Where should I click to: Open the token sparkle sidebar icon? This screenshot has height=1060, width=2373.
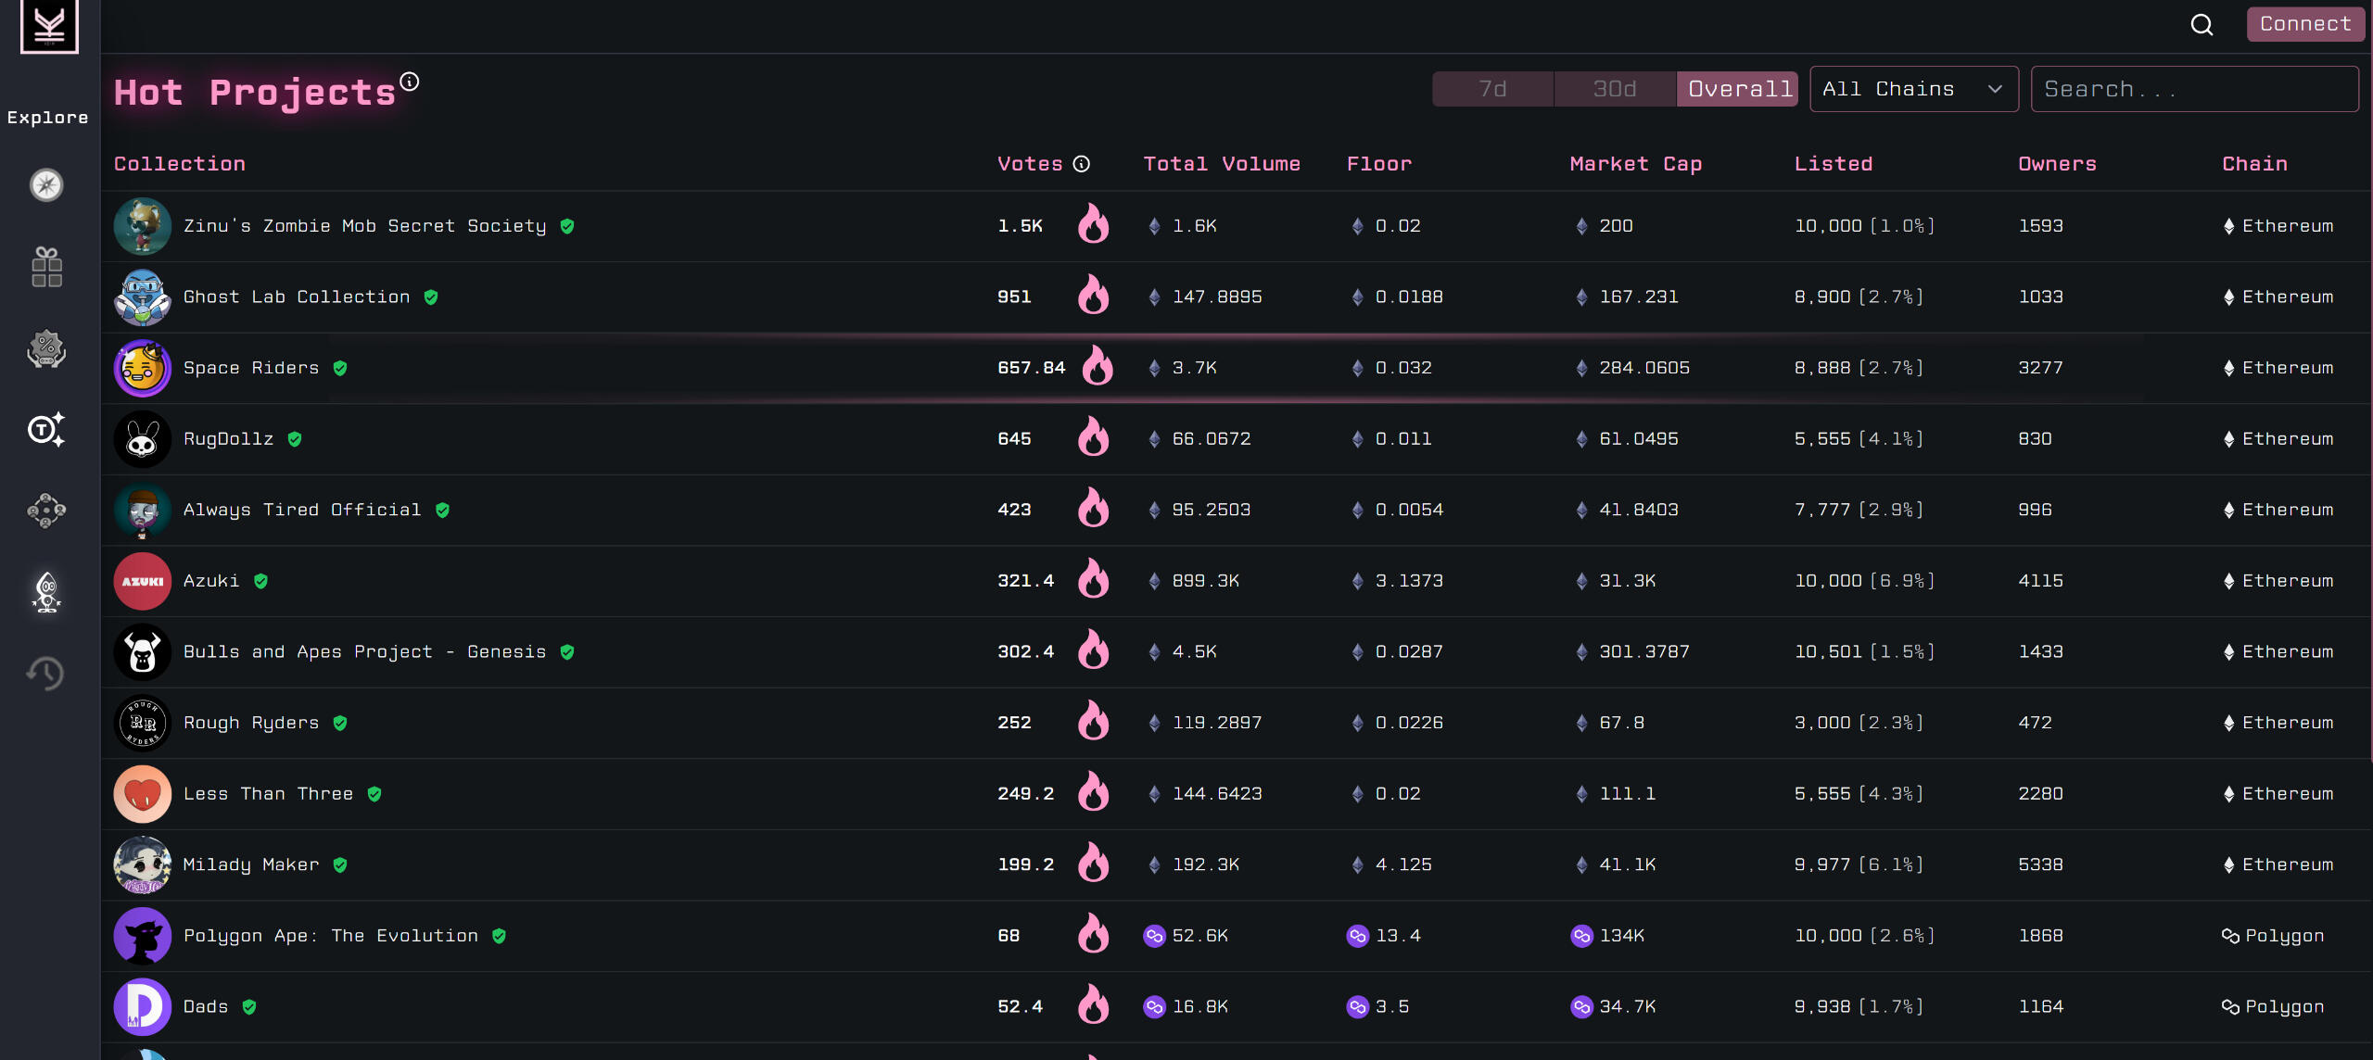(x=46, y=429)
